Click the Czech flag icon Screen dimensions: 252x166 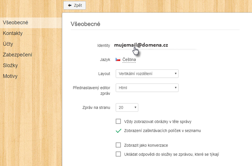118,60
